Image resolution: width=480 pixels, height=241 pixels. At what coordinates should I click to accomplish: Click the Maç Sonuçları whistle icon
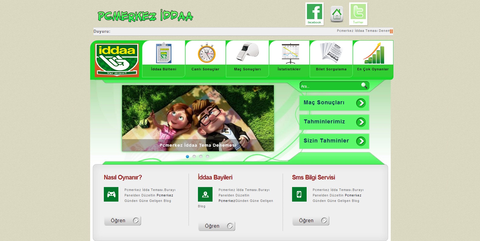[248, 52]
